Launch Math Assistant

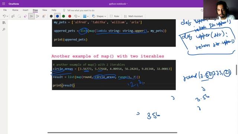(134, 16)
